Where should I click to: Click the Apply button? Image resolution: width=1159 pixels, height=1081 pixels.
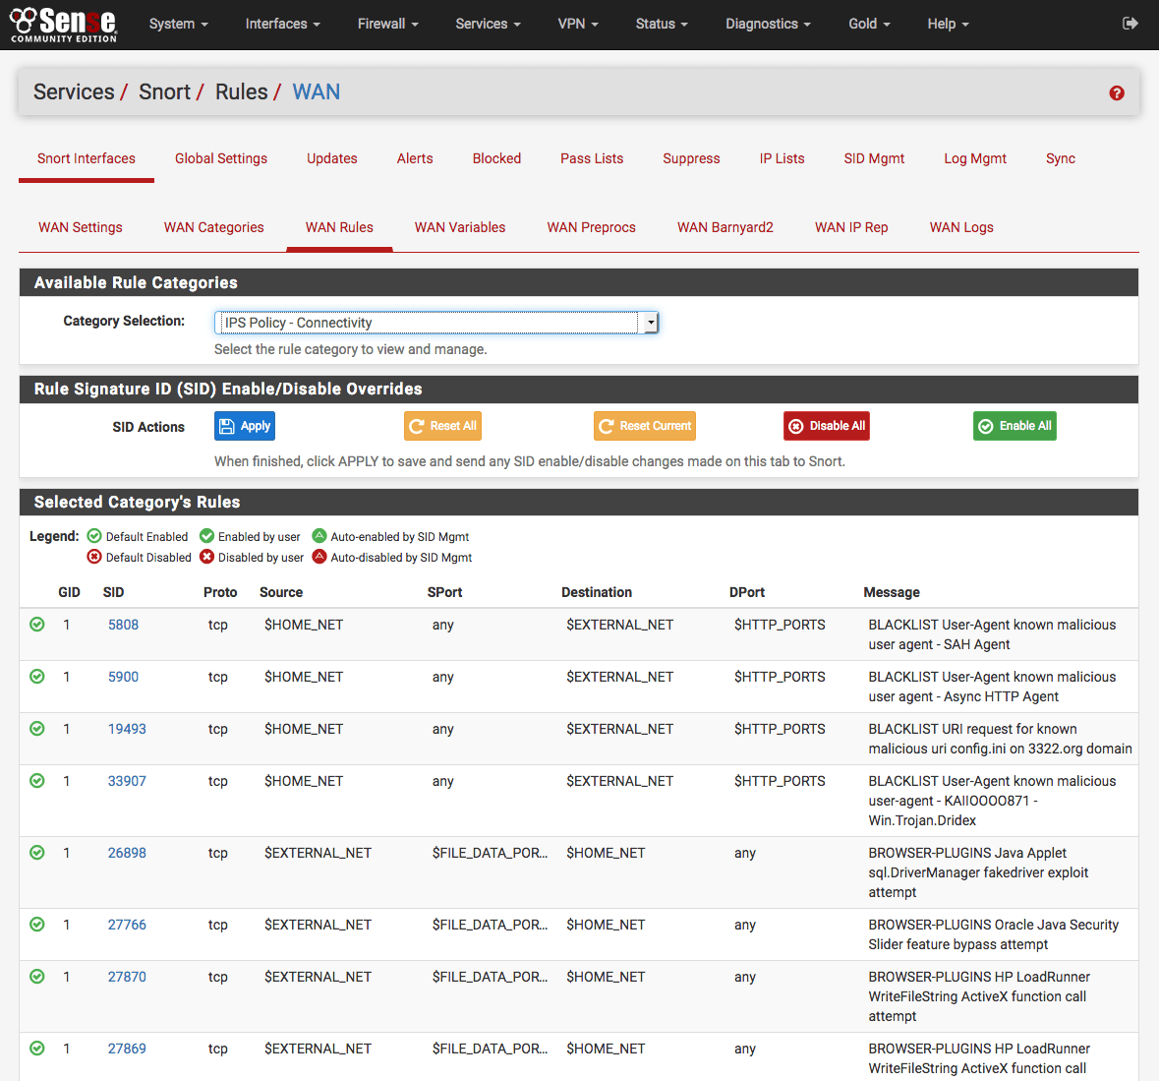click(244, 426)
